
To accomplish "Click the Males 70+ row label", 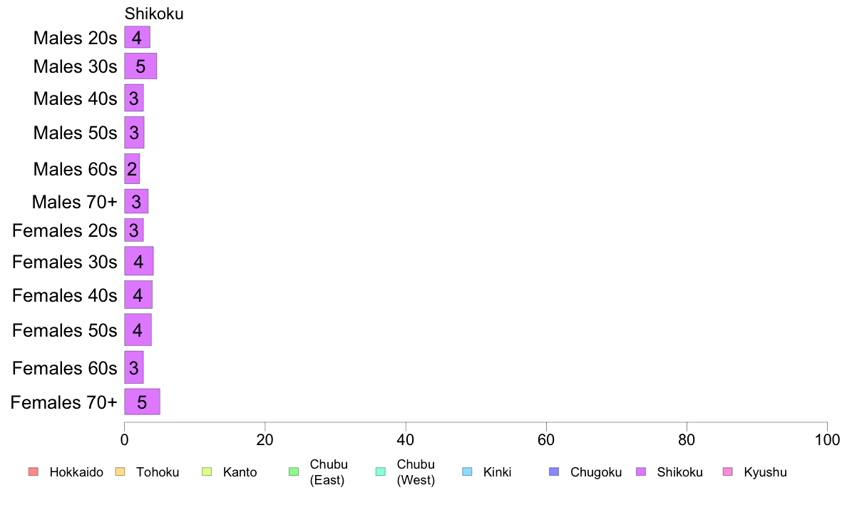I will click(x=75, y=202).
